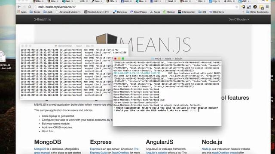
Task: Open the Node.js link
Action: pos(206,149)
